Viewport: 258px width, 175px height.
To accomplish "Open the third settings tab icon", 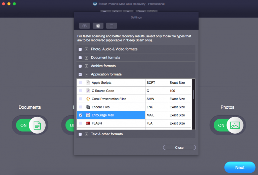I will pyautogui.click(x=112, y=26).
